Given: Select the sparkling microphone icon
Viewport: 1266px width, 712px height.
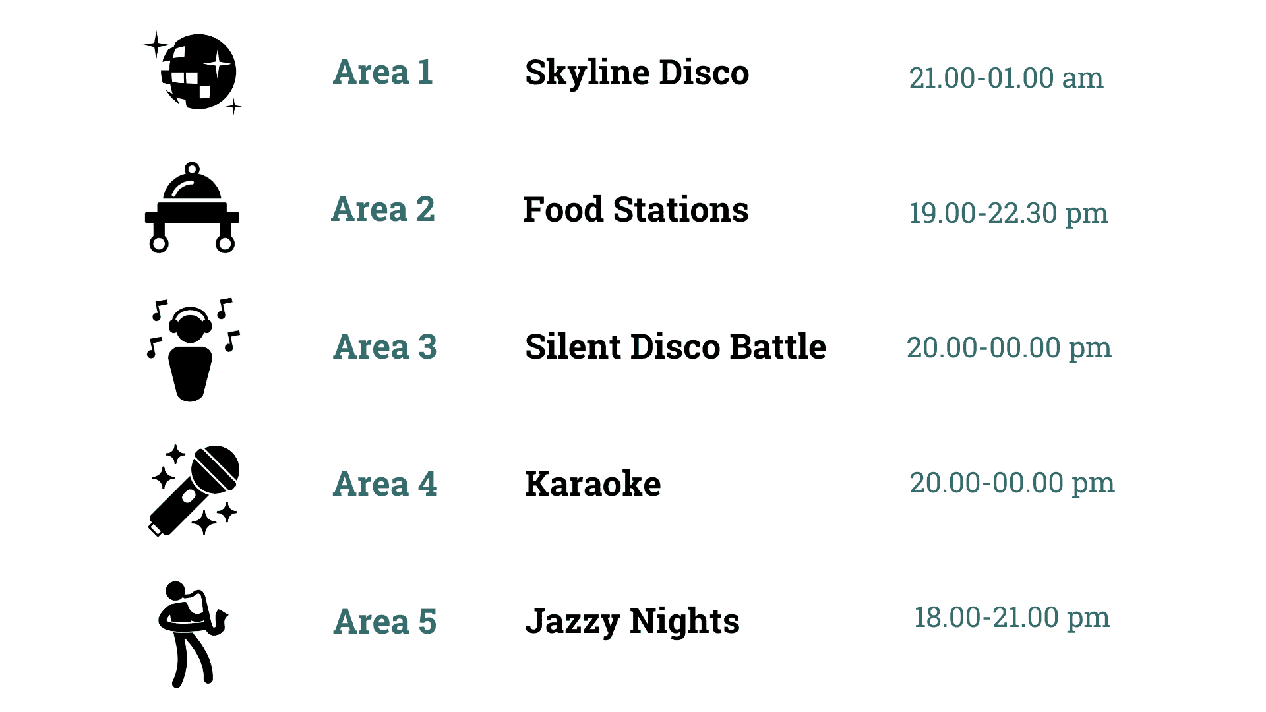Looking at the screenshot, I should (194, 490).
